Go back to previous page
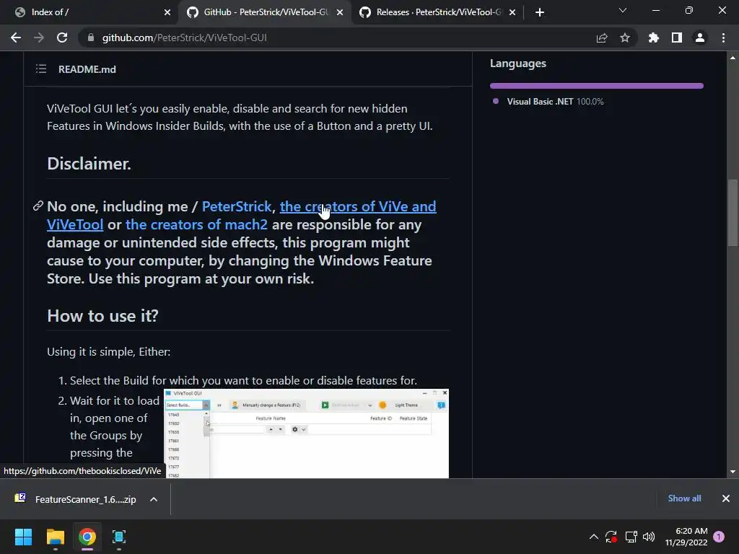 (x=16, y=38)
